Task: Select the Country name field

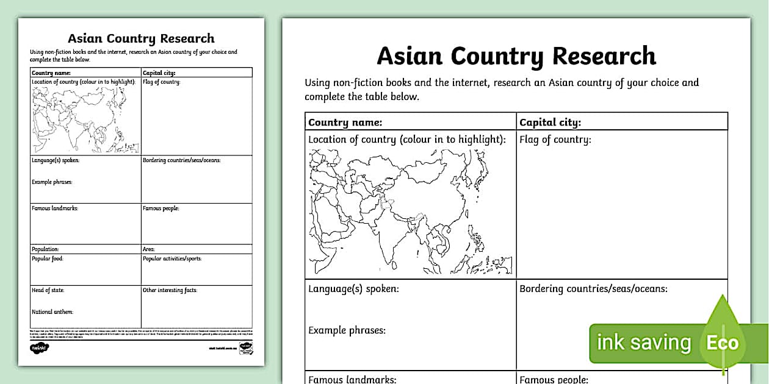Action: pyautogui.click(x=345, y=121)
